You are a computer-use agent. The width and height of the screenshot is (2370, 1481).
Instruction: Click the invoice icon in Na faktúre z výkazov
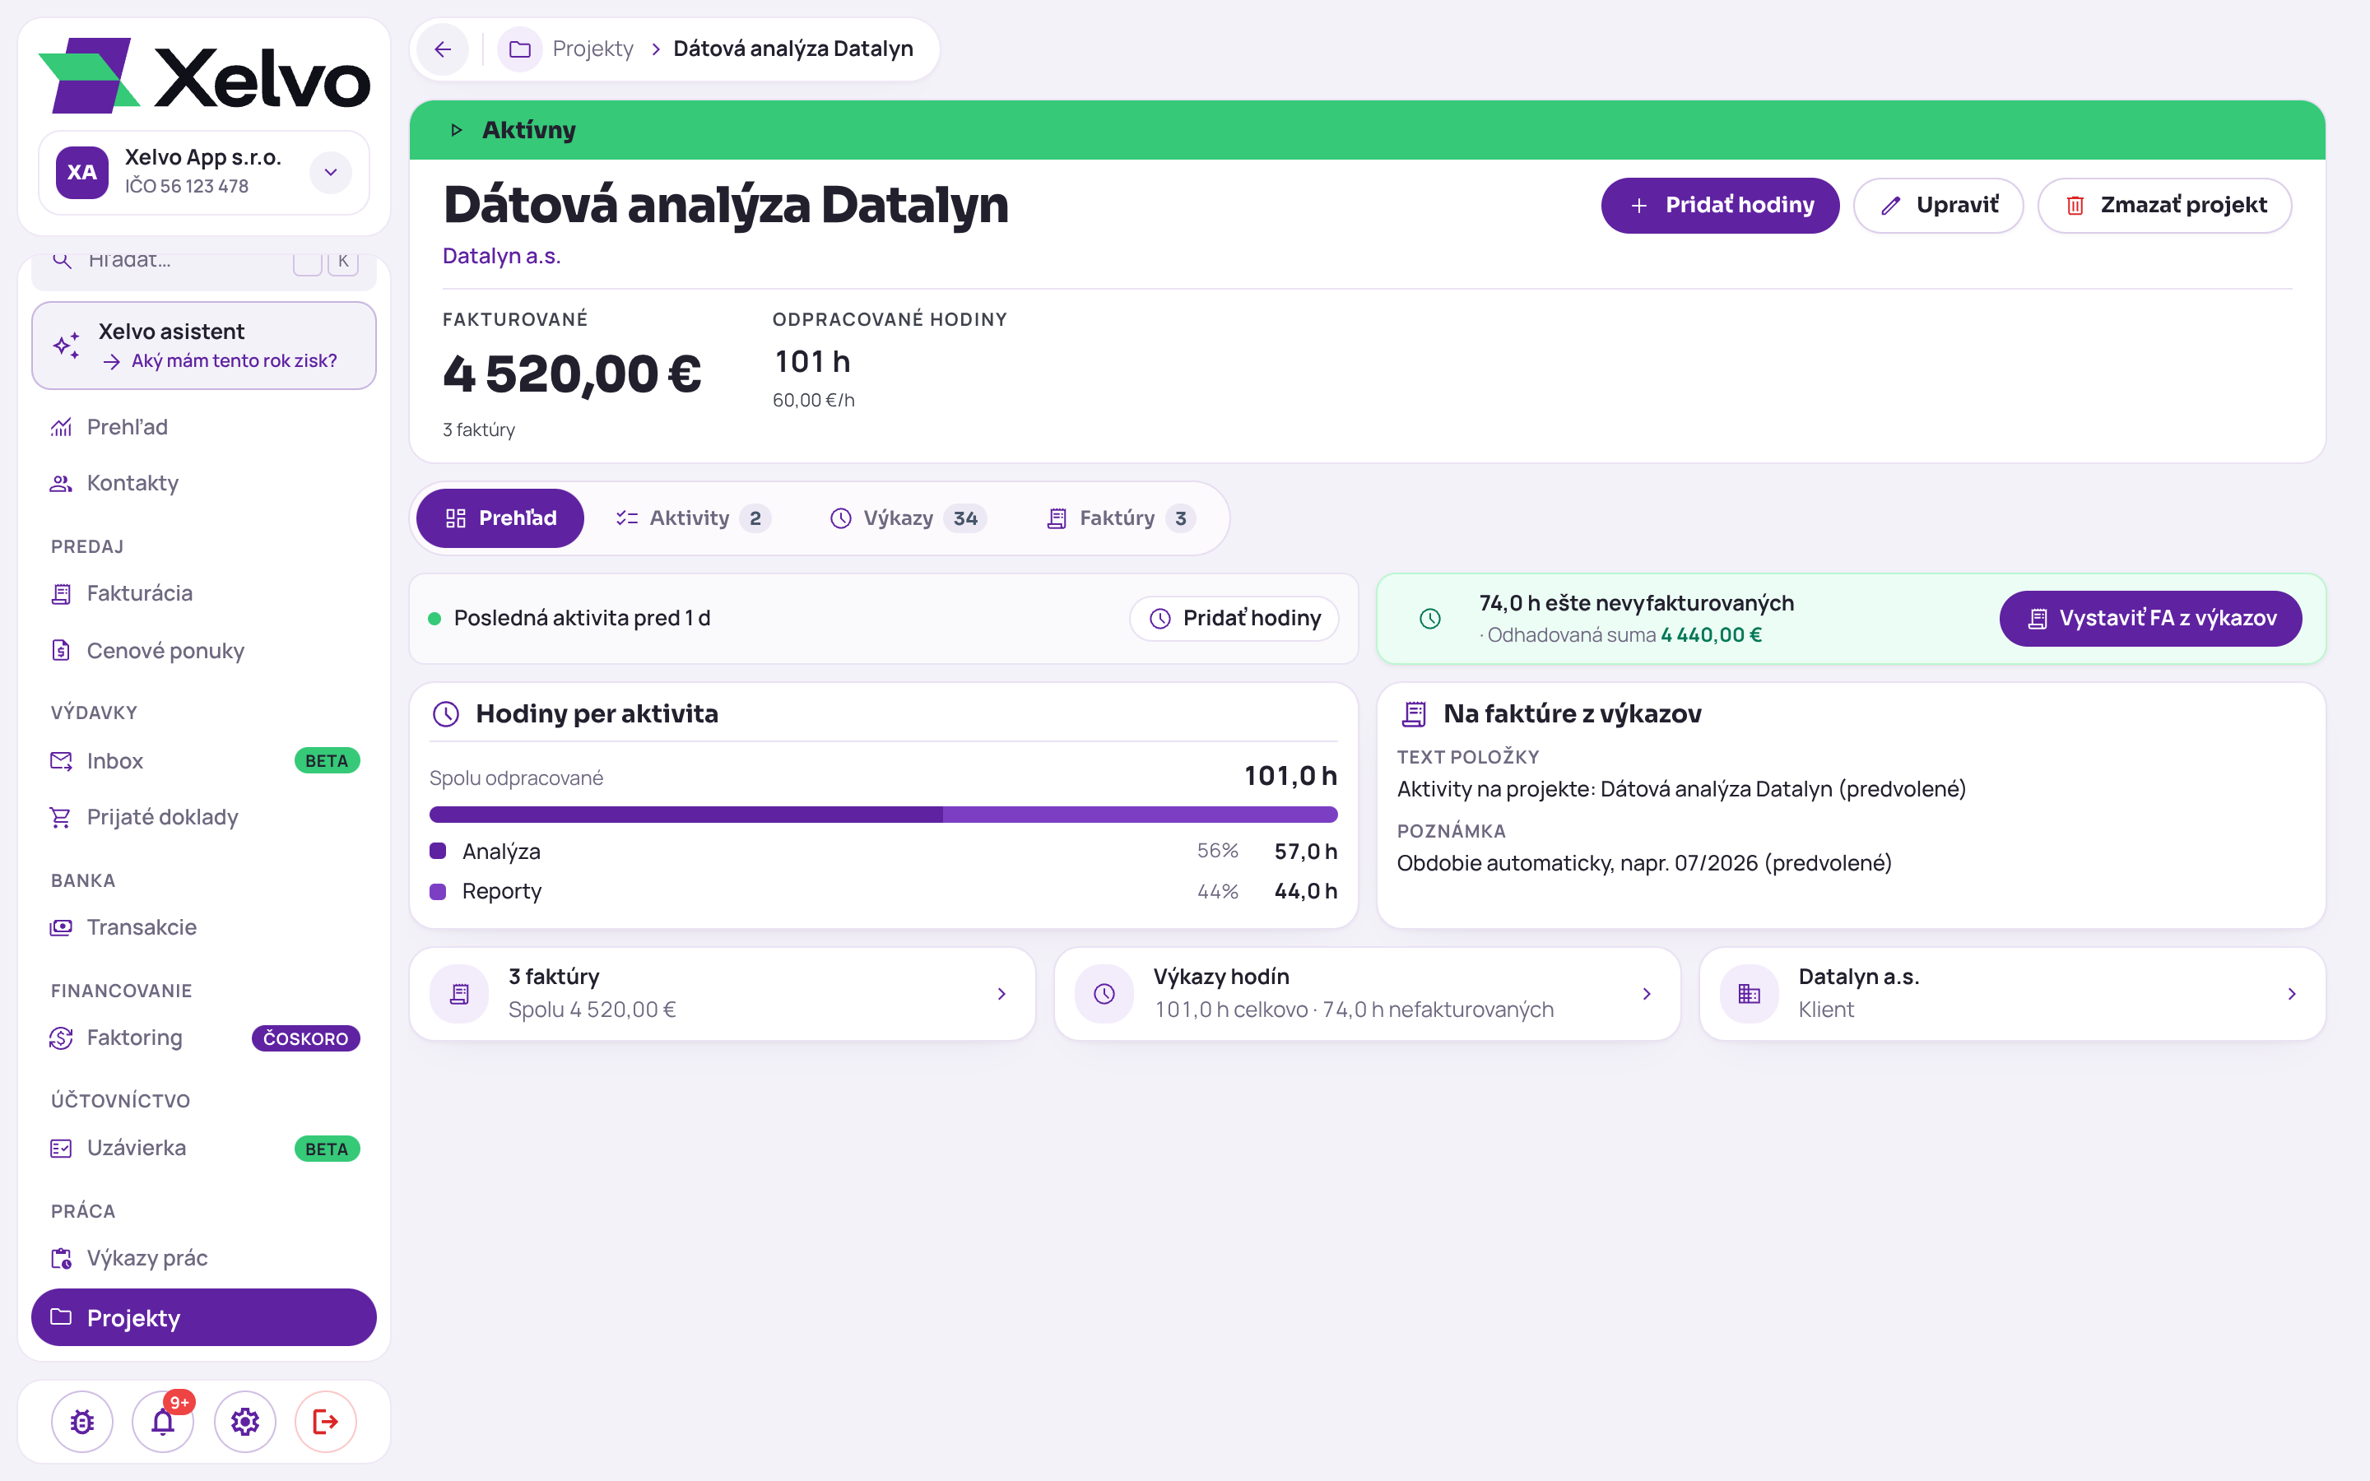click(1413, 714)
